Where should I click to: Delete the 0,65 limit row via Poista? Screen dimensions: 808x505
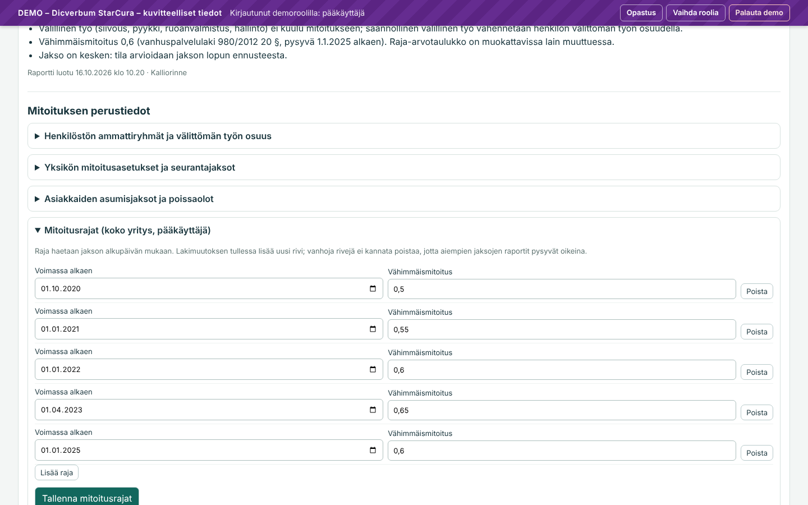point(756,412)
